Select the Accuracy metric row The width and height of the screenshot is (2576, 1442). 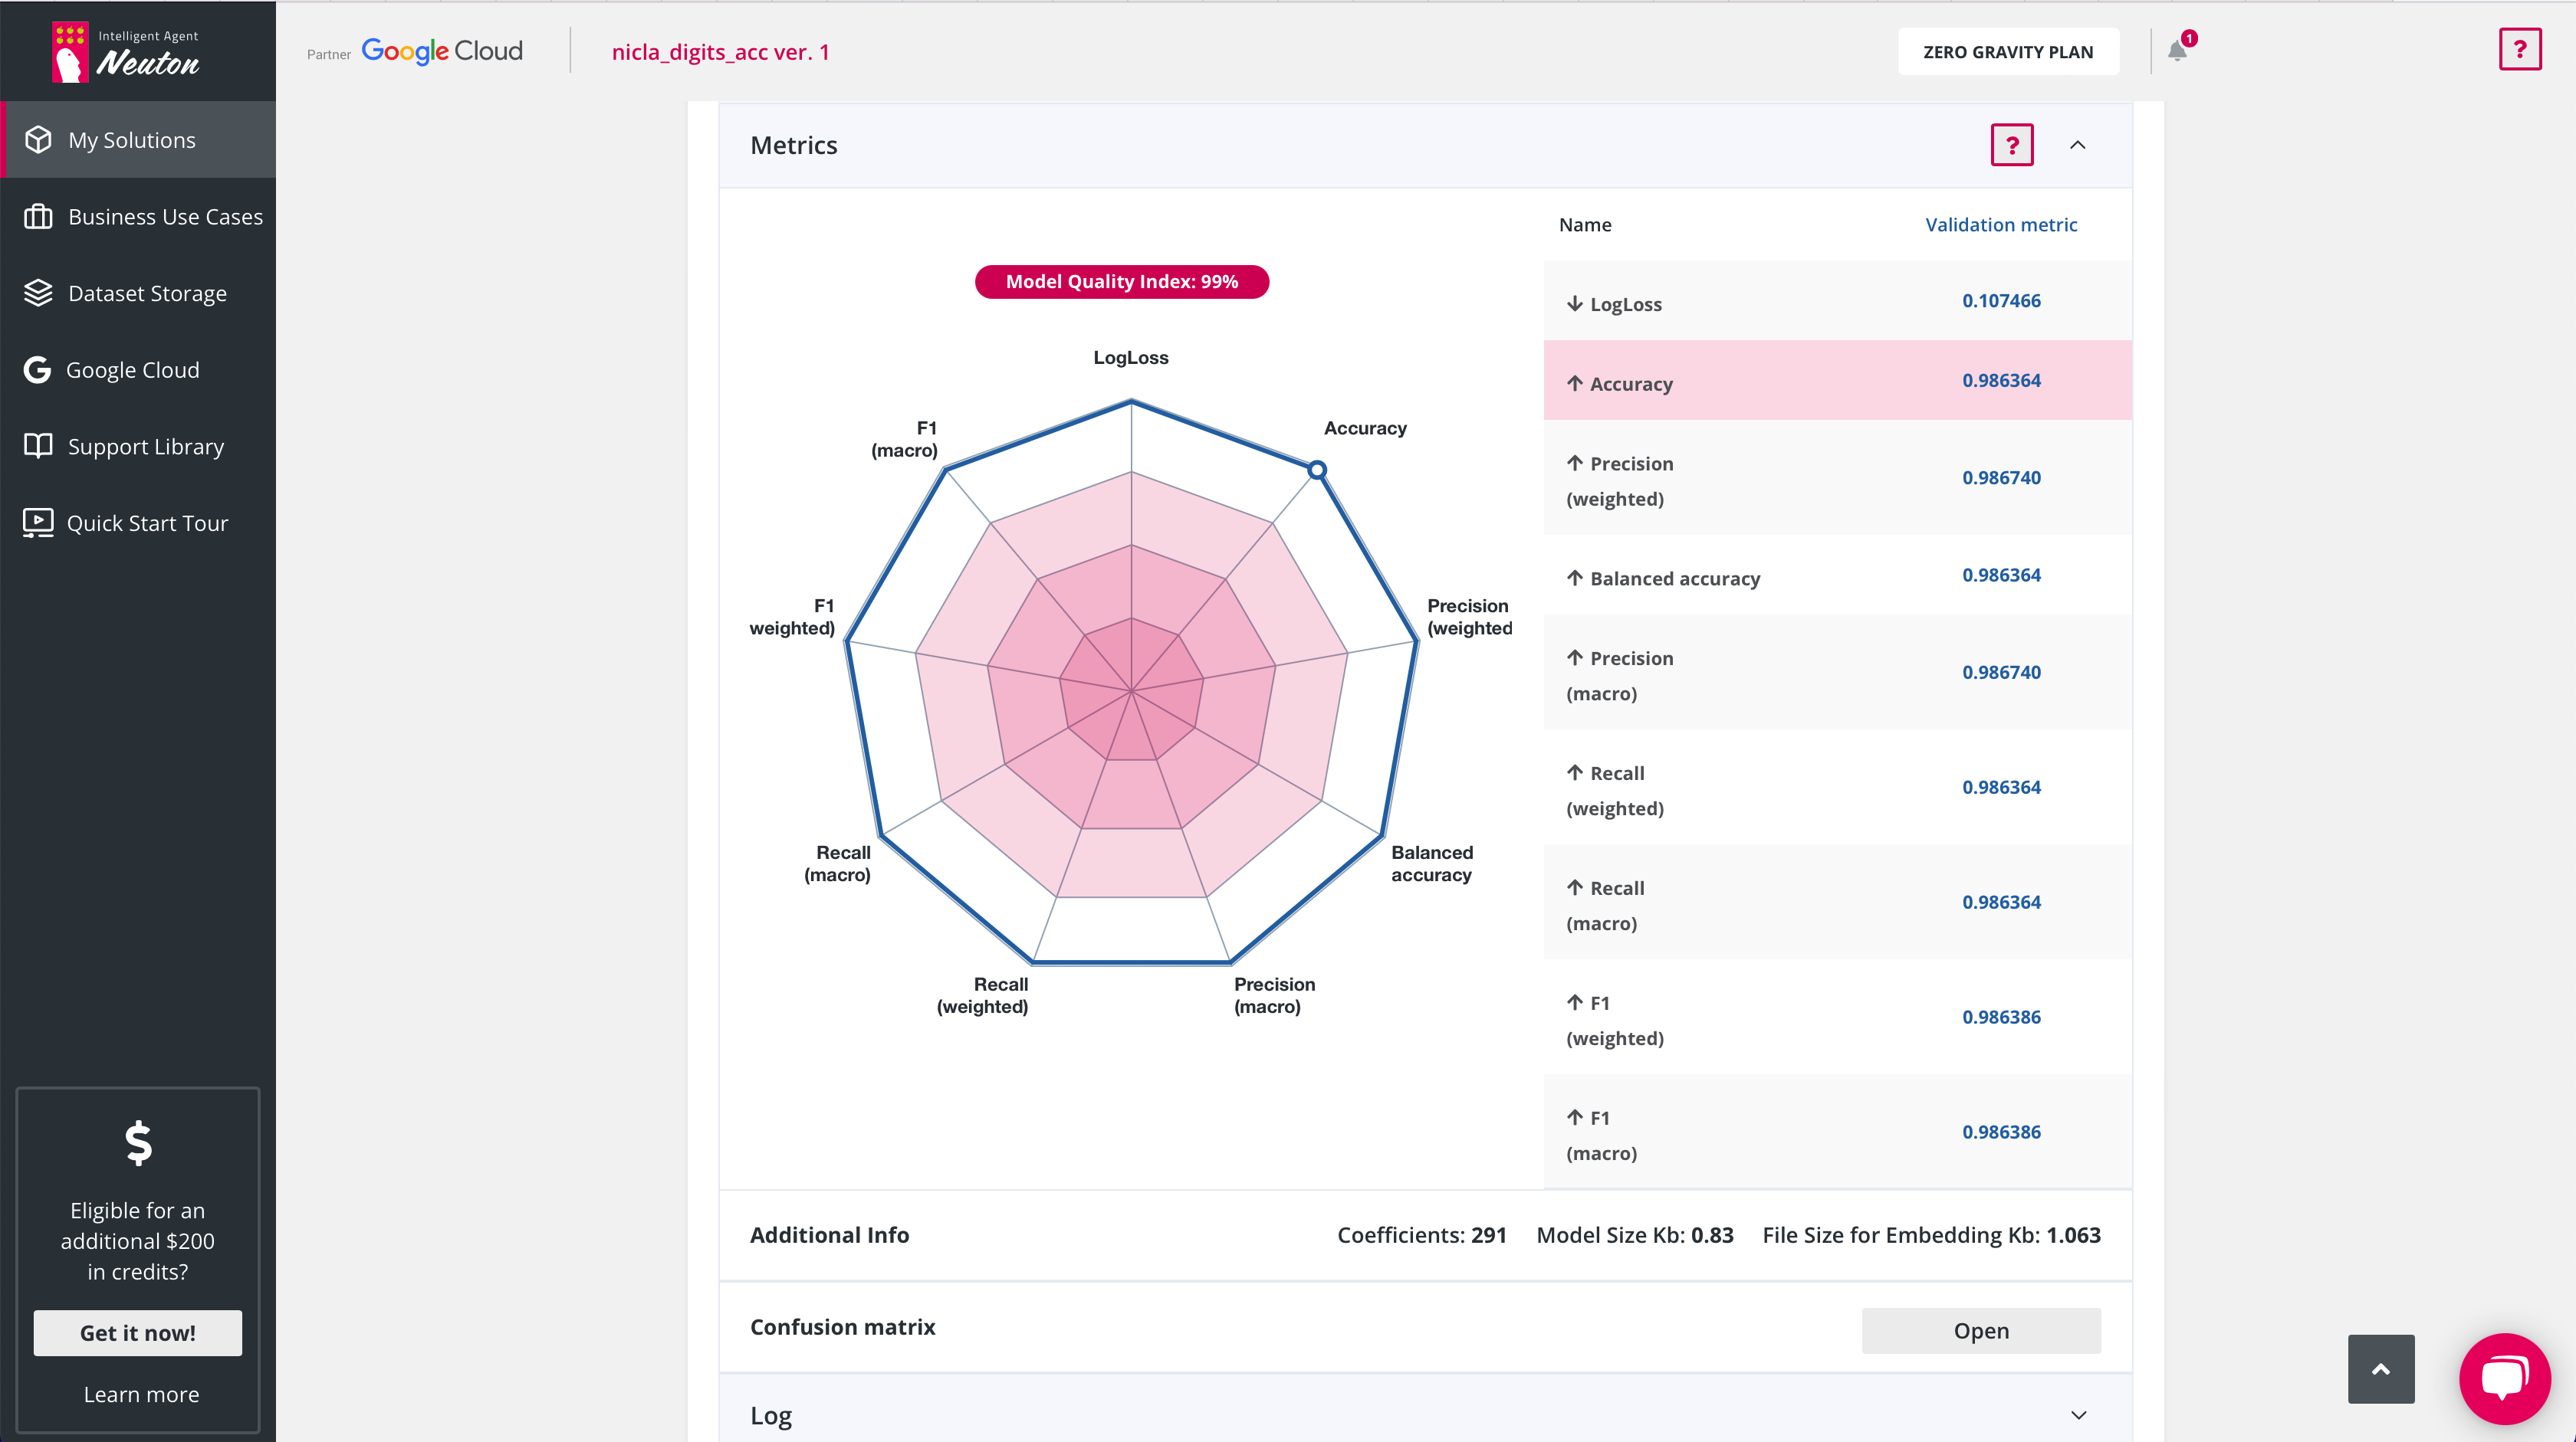coord(1836,382)
